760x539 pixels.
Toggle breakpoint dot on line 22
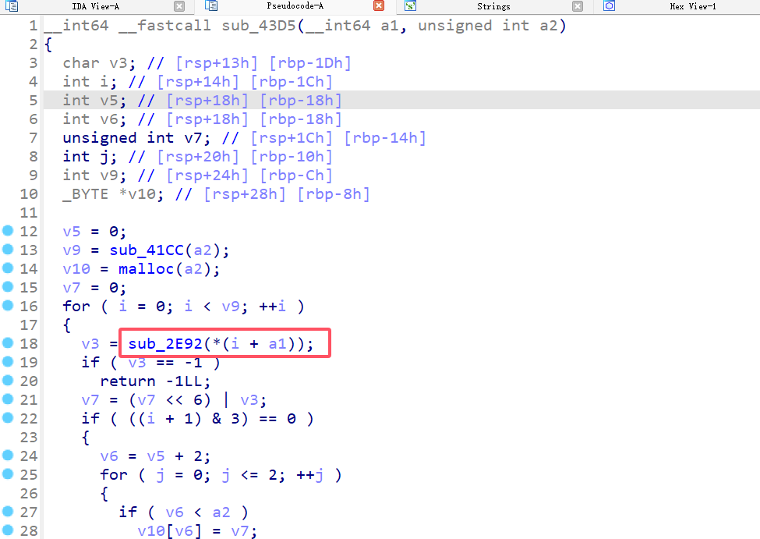[x=8, y=418]
